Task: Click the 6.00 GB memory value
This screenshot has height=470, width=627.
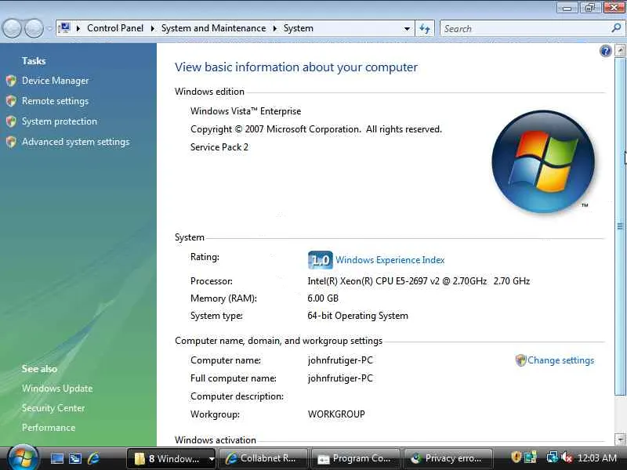Action: 323,298
